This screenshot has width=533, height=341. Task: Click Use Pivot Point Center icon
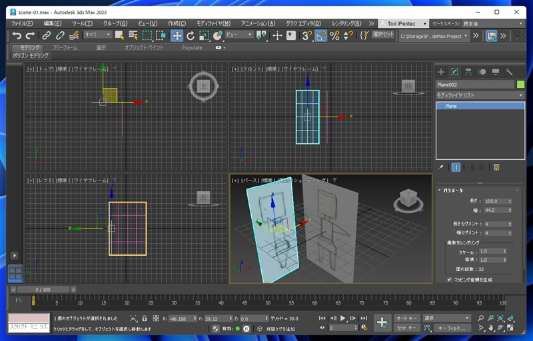click(x=261, y=35)
